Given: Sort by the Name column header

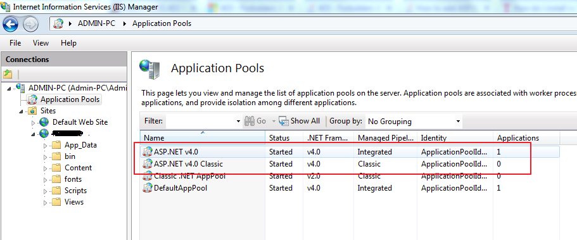Looking at the screenshot, I should (203, 138).
